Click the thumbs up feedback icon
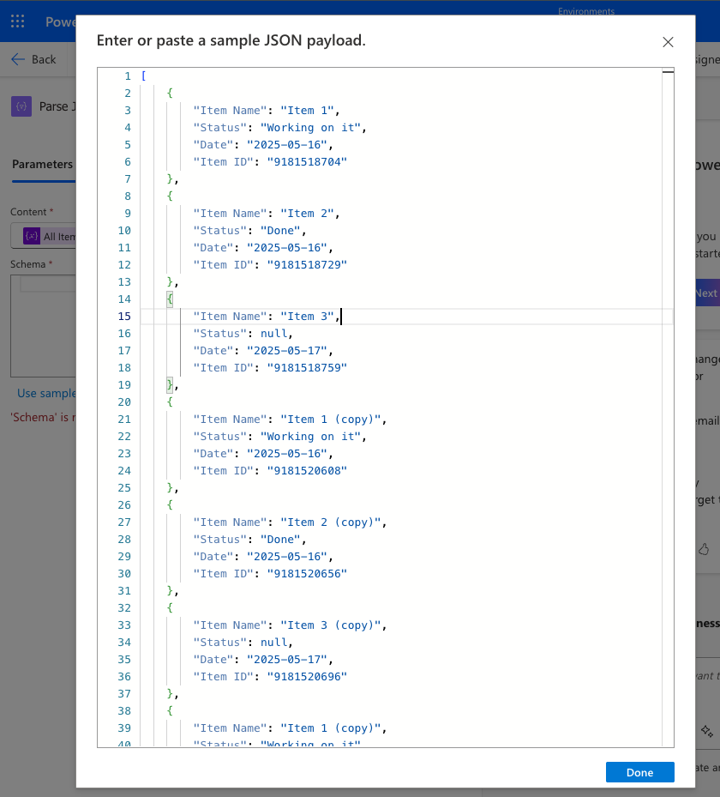 coord(704,549)
